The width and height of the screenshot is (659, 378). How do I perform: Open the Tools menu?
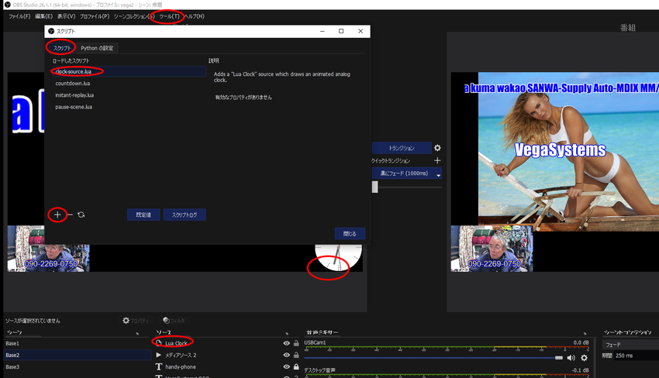[x=169, y=16]
